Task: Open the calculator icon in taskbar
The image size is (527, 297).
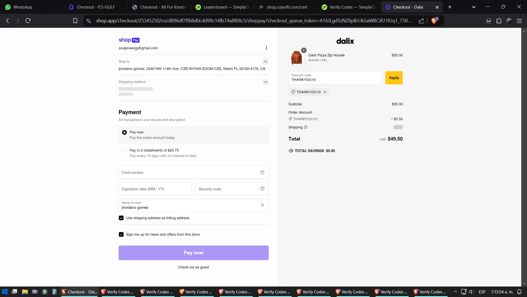Action: [x=54, y=292]
